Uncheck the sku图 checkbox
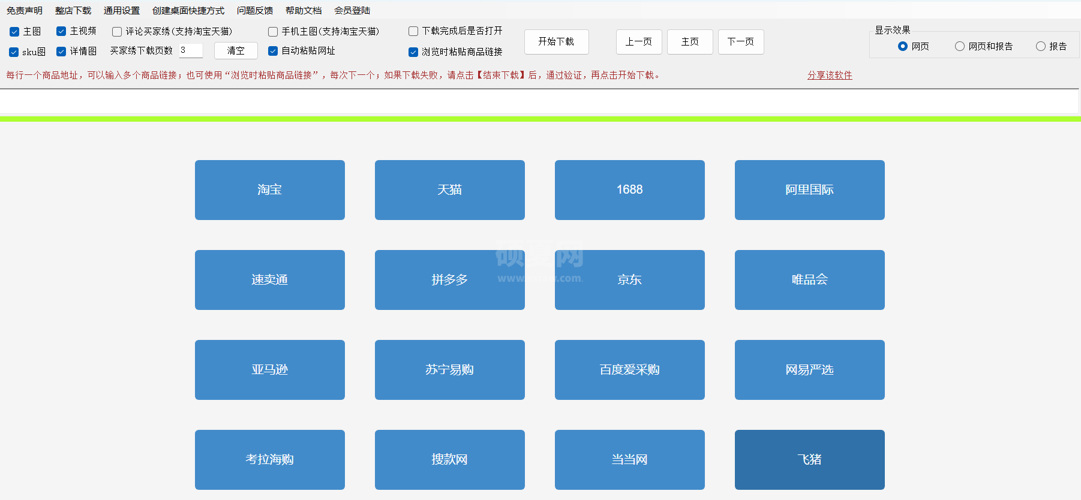The height and width of the screenshot is (500, 1081). coord(14,52)
